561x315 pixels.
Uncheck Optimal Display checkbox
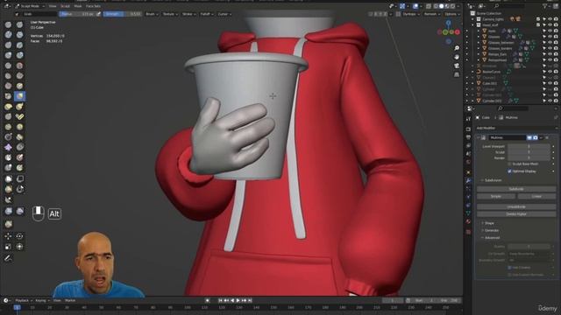509,171
